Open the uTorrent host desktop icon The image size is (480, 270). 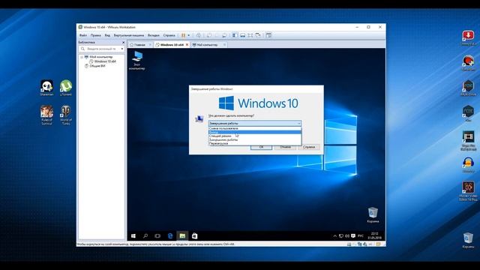coord(66,88)
